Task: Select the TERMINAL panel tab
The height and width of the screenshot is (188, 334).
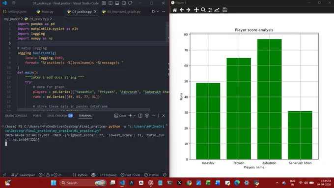Action: point(85,116)
